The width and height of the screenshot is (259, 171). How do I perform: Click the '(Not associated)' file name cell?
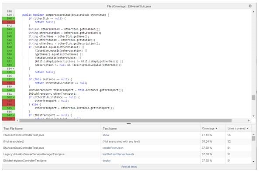(x=14, y=141)
